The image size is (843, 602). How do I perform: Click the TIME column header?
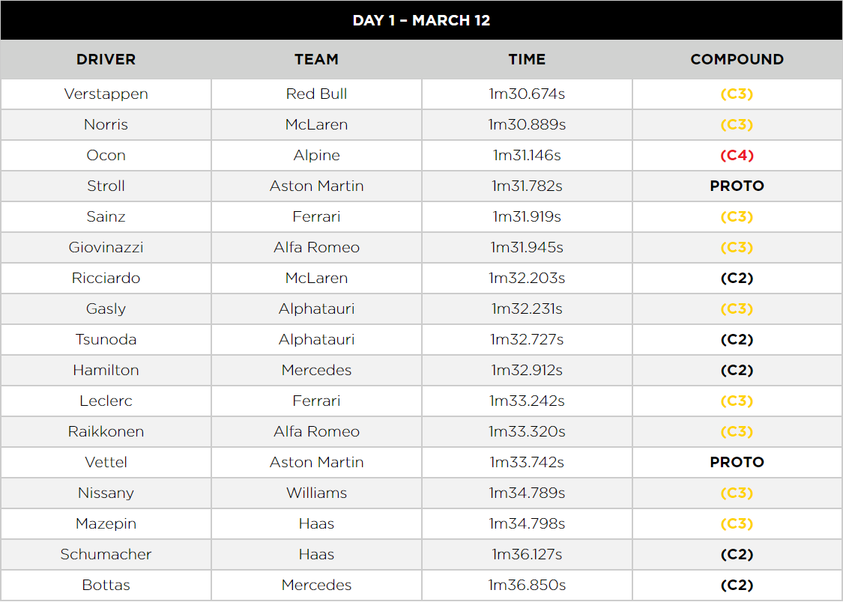coord(527,59)
